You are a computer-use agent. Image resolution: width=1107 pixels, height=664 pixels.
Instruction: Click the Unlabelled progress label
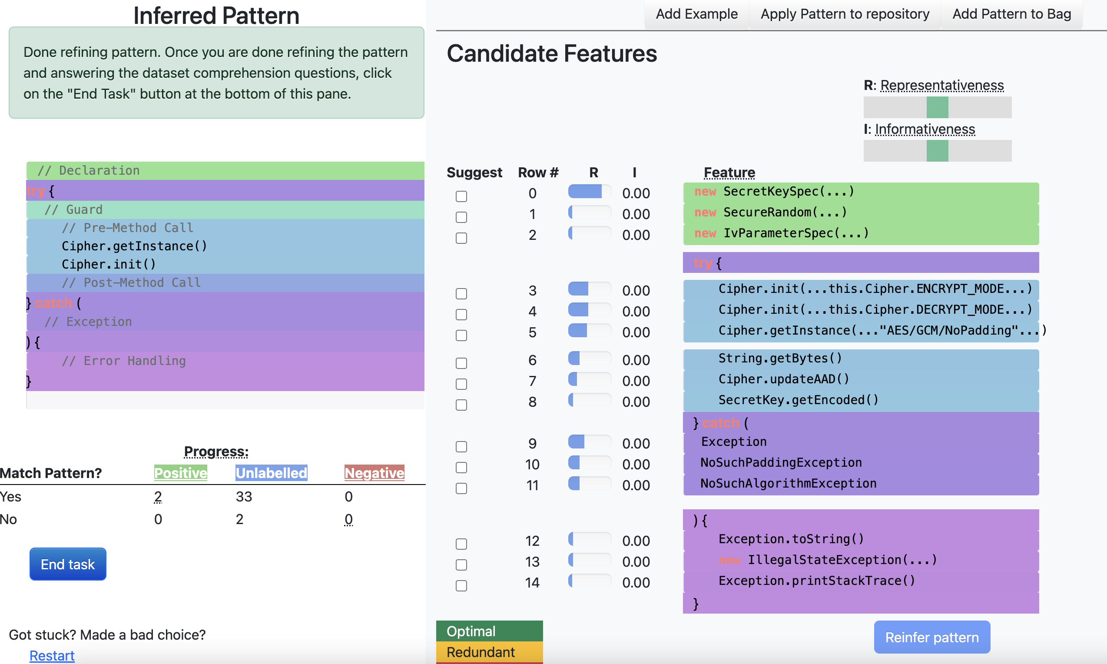(x=271, y=473)
